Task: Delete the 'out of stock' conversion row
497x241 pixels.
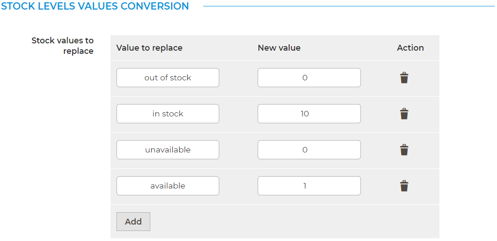Action: point(404,78)
